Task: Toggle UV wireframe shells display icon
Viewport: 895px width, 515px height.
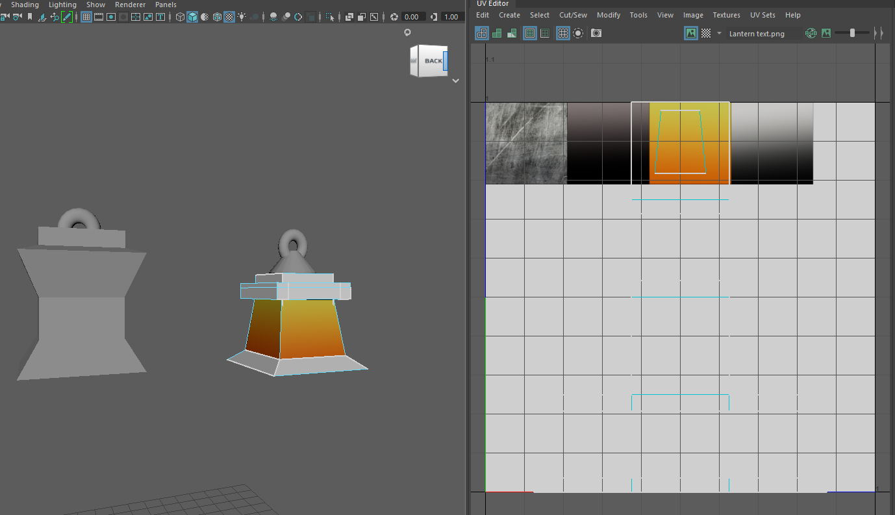Action: (x=482, y=33)
